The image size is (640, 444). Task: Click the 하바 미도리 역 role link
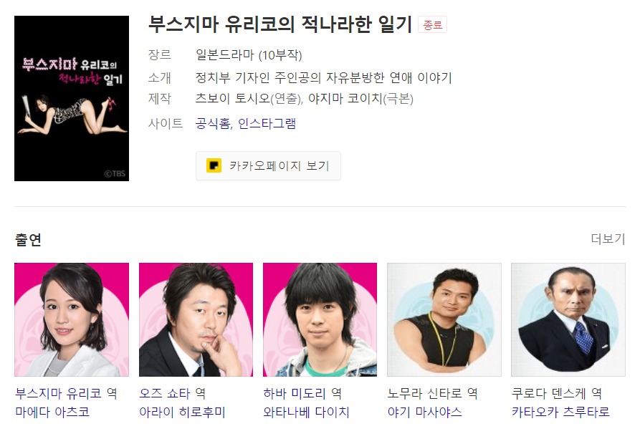[x=302, y=393]
